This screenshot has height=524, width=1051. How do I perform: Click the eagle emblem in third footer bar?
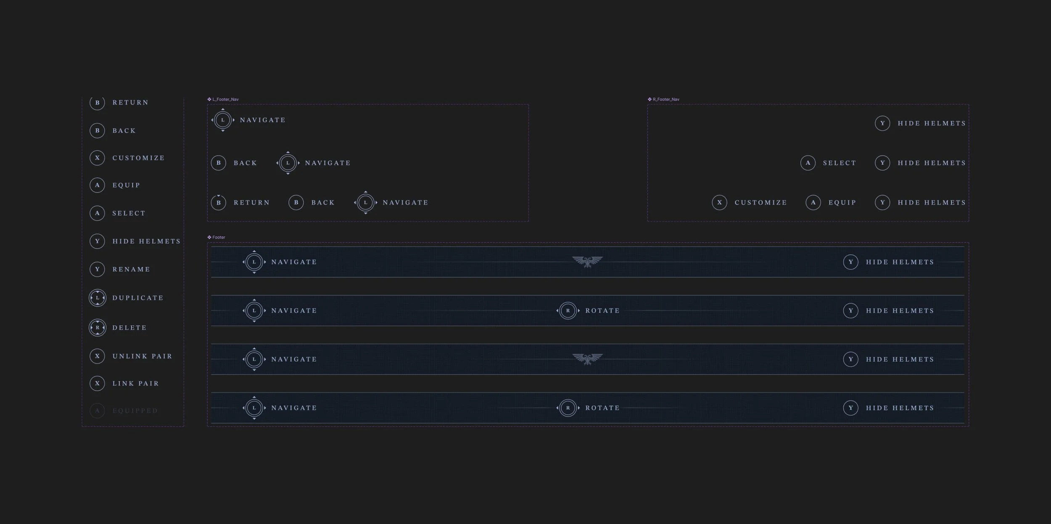pyautogui.click(x=587, y=359)
